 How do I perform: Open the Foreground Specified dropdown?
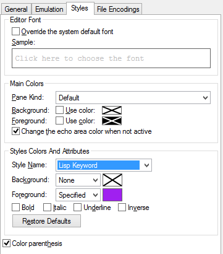coord(78,195)
